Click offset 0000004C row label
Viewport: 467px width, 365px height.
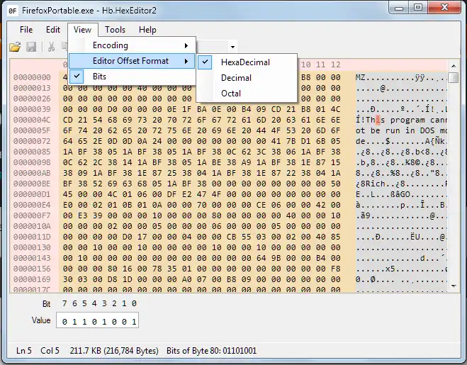pyautogui.click(x=32, y=120)
